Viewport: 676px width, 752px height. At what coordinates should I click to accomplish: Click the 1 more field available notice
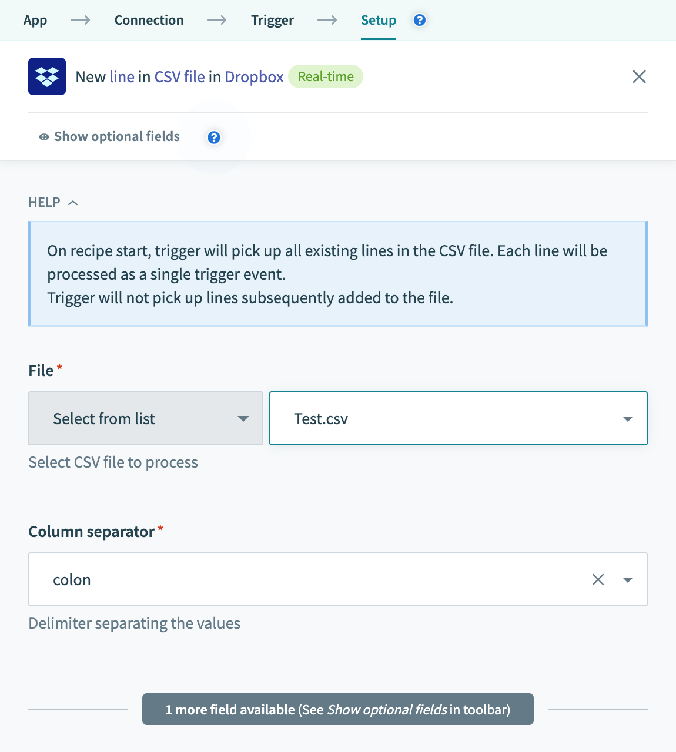coord(337,709)
